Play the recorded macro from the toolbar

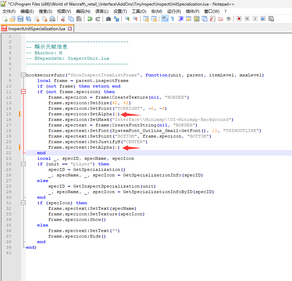point(254,19)
